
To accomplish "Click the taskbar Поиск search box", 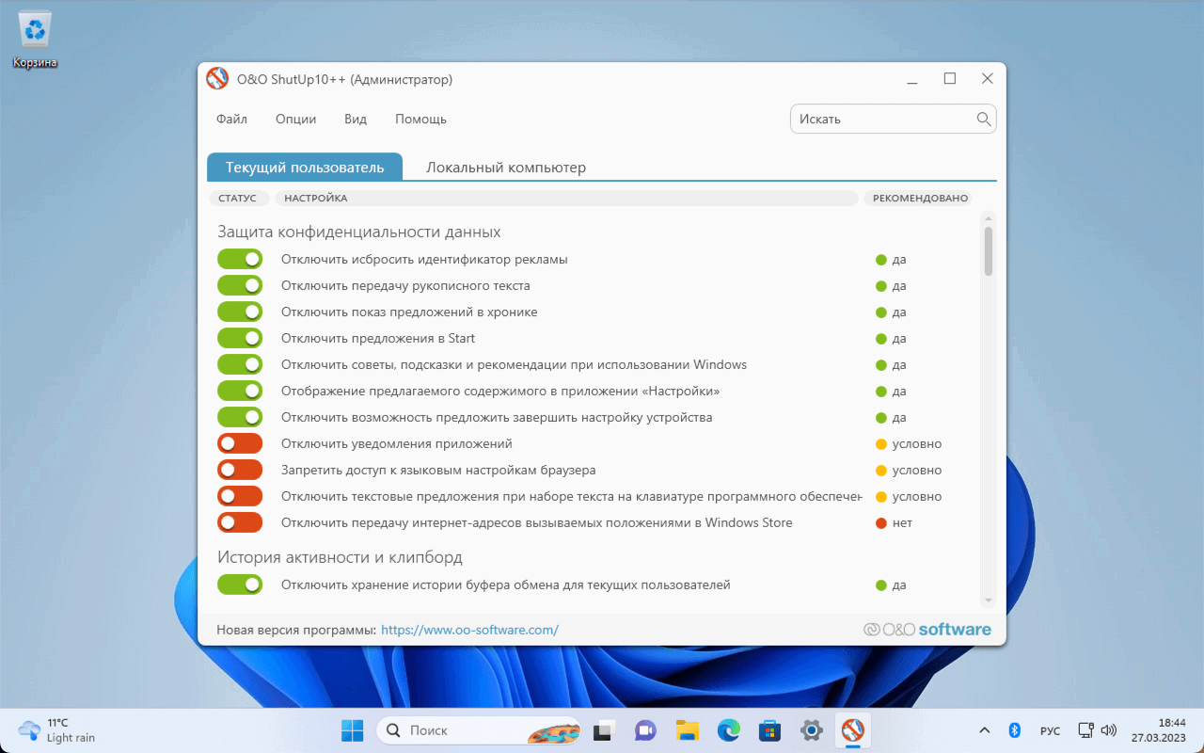I will click(479, 730).
